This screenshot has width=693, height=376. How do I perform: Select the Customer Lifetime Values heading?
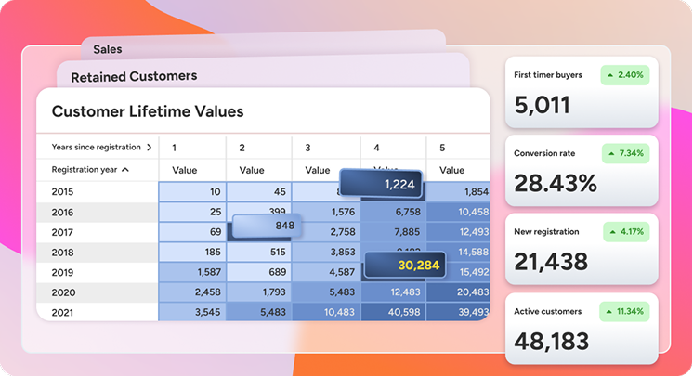(x=148, y=111)
